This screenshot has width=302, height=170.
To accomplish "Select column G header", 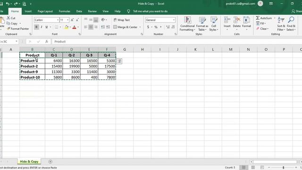I will 125,50.
